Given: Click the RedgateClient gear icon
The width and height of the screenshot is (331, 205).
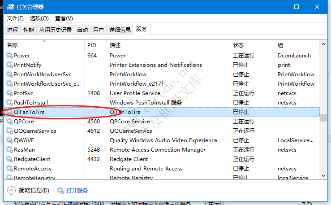Looking at the screenshot, I should click(9, 159).
